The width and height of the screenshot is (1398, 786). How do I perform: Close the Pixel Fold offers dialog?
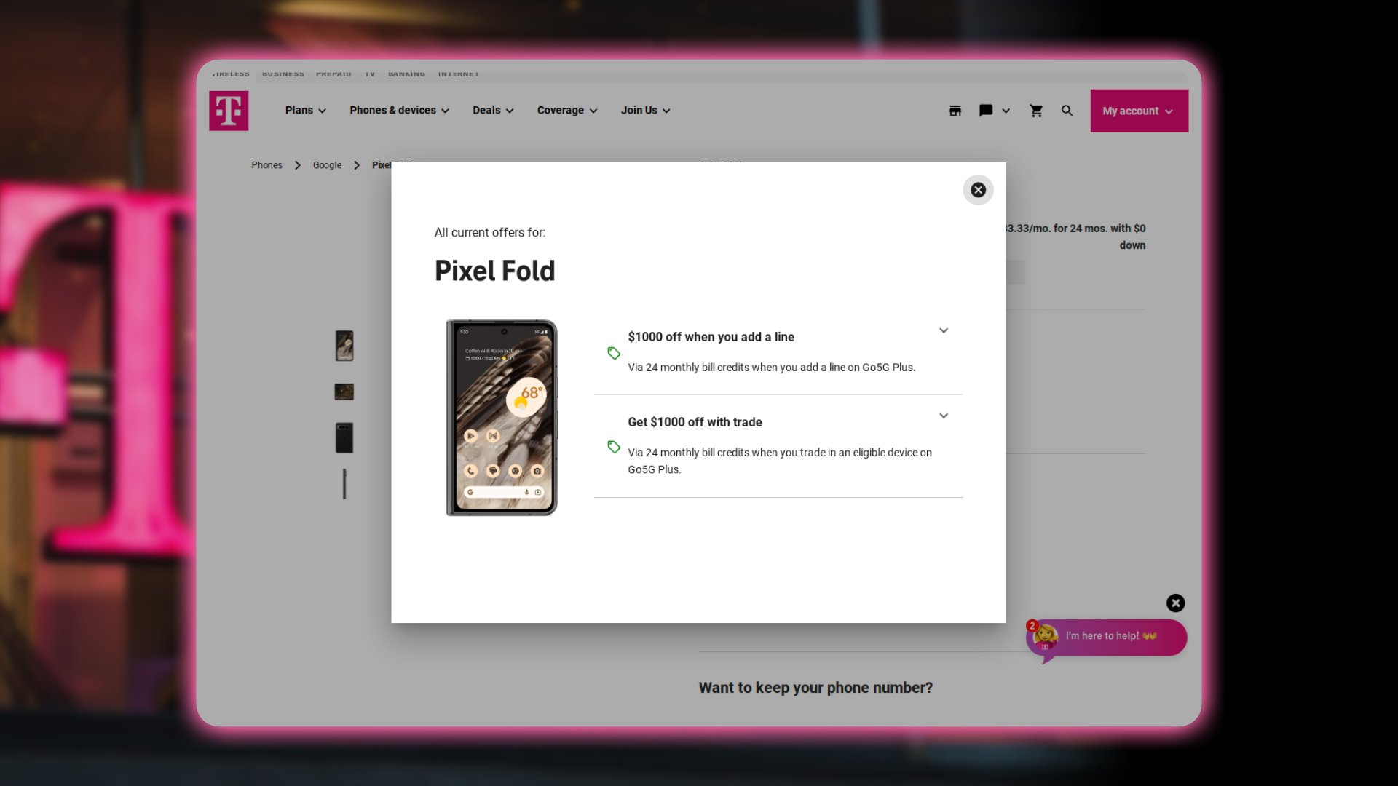click(978, 190)
